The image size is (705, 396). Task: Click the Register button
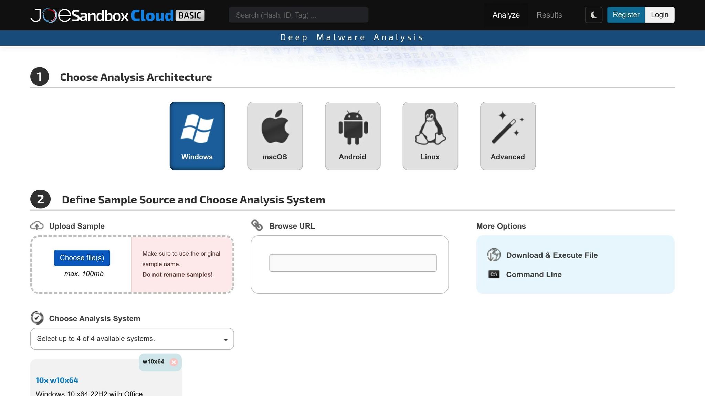626,15
